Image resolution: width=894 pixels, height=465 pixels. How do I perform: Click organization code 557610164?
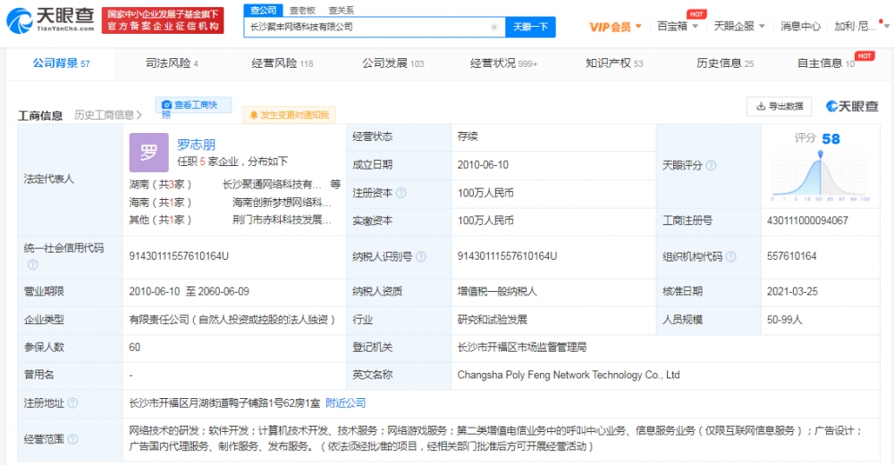[x=791, y=257]
